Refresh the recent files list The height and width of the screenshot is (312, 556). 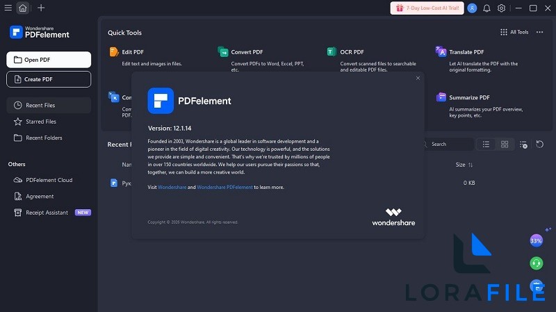point(540,145)
